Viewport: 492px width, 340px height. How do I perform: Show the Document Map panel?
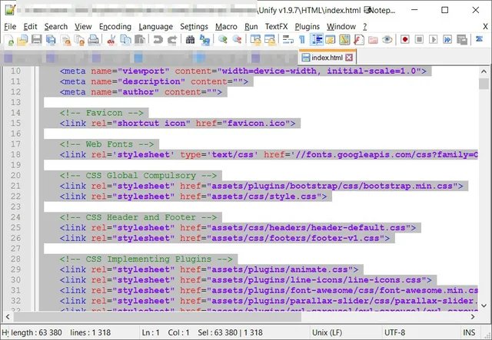tap(344, 40)
